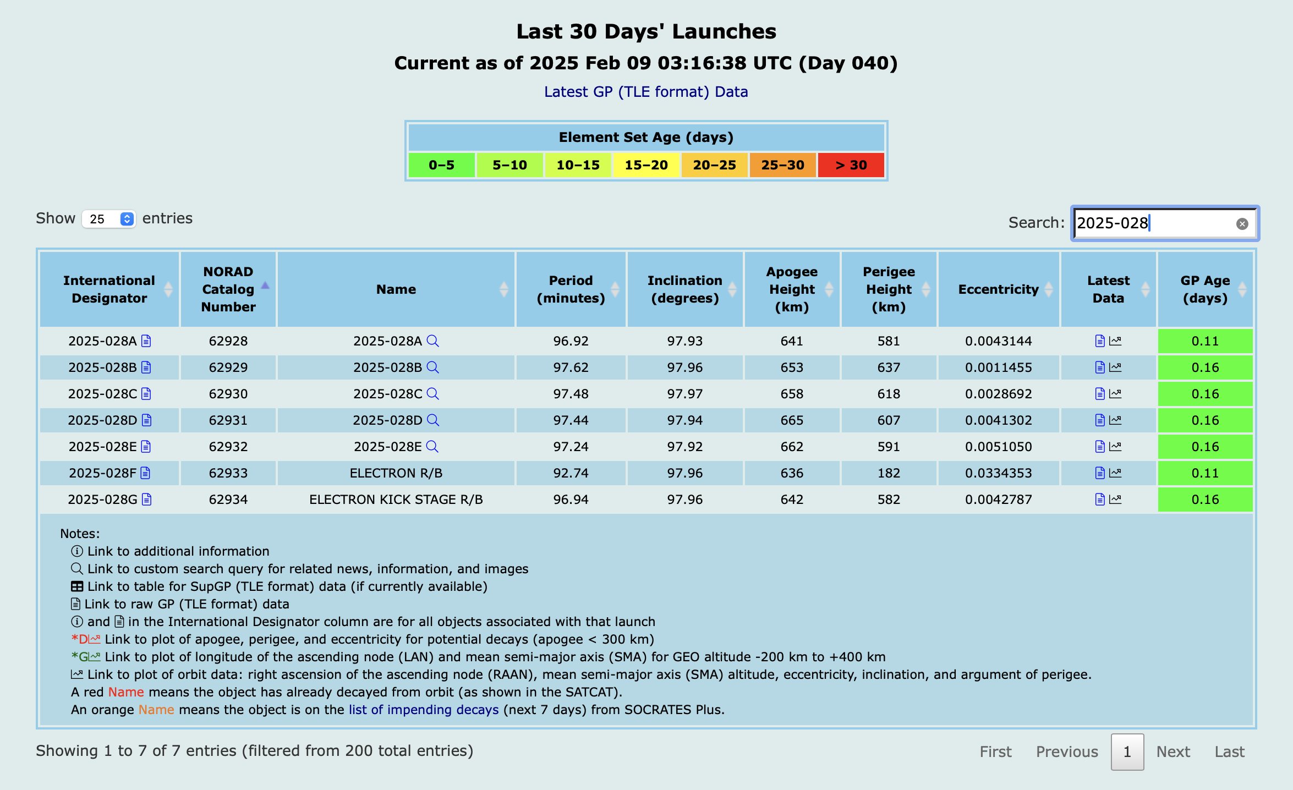Open raw GP data icon next to 2025-028C designator
Screen dimensions: 1293x790
pos(146,394)
